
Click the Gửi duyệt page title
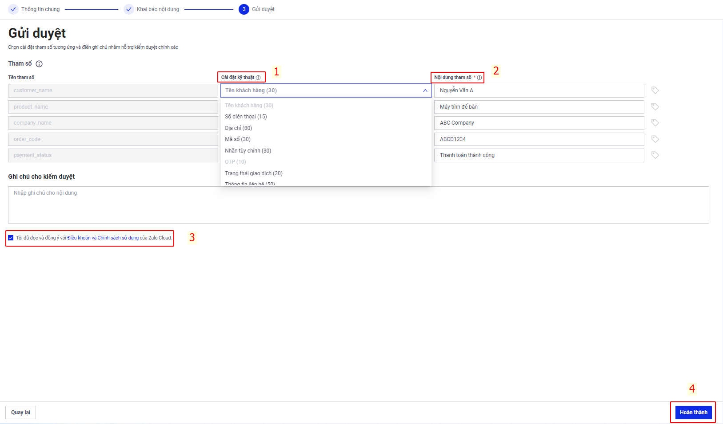pos(37,33)
